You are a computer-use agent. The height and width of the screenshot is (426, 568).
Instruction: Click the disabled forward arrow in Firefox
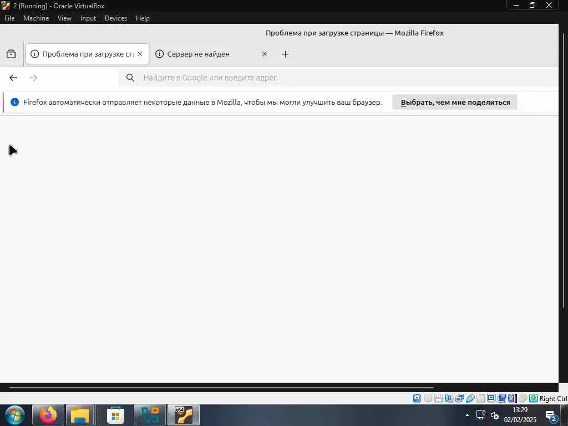[x=33, y=78]
